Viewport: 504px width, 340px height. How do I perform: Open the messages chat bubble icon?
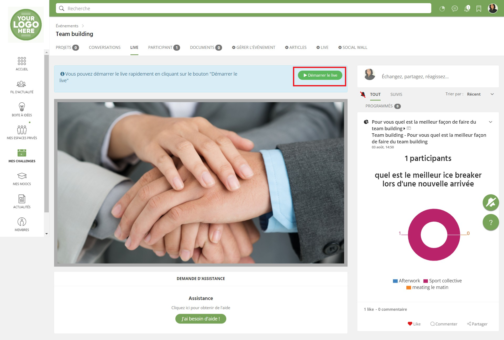tap(455, 9)
